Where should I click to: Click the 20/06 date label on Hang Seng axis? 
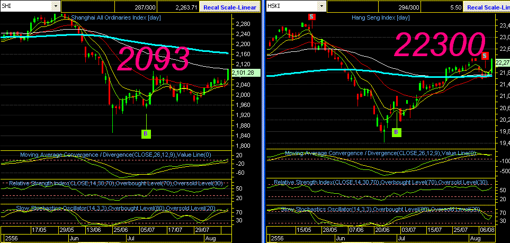pyautogui.click(x=382, y=230)
